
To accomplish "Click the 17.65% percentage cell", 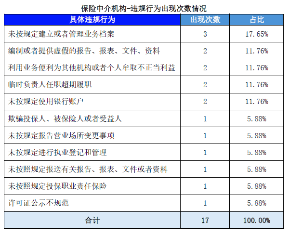I will click(257, 34).
